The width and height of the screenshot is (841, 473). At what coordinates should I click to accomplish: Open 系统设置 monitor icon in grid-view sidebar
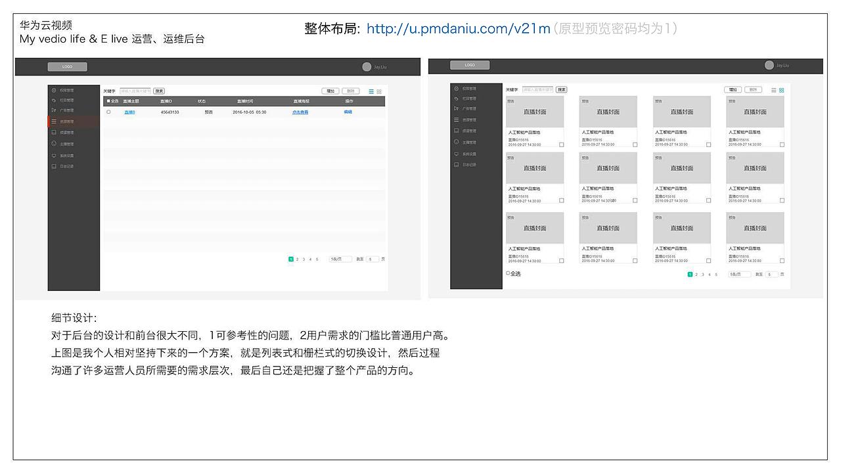pos(457,154)
